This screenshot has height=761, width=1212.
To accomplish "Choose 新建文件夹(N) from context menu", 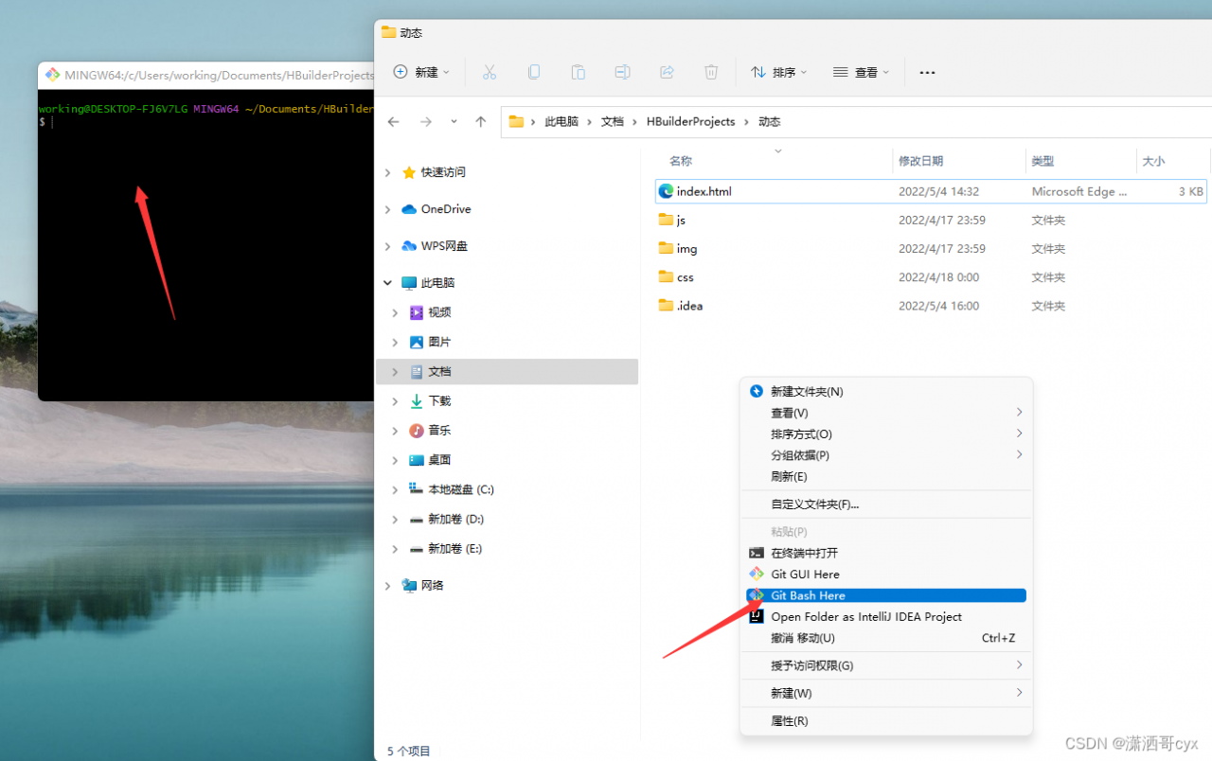I will point(886,392).
